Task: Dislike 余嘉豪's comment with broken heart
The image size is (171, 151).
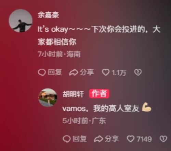Action: pyautogui.click(x=138, y=72)
